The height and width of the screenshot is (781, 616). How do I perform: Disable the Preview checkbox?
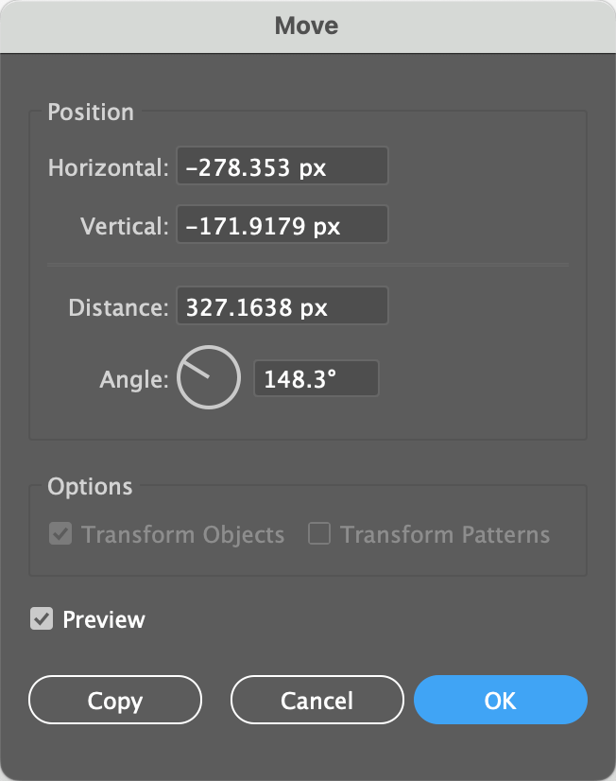tap(41, 619)
